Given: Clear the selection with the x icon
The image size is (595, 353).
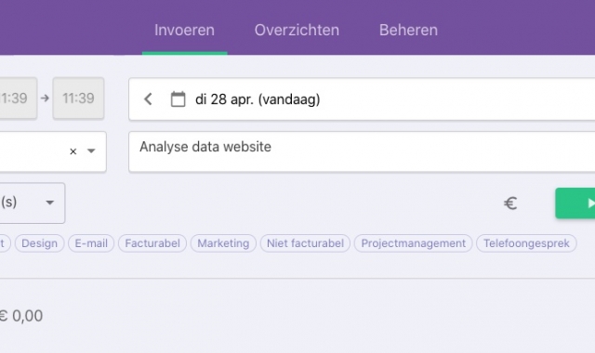Looking at the screenshot, I should (73, 151).
